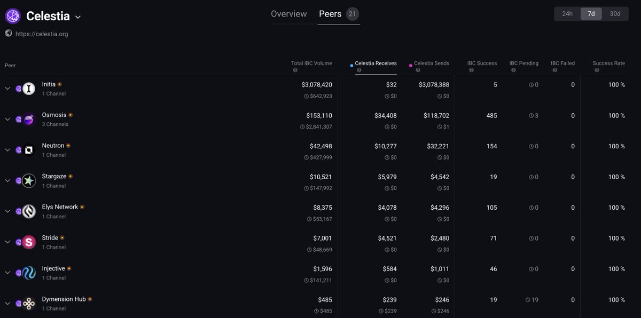Click the Initia chain logo
Screen dimensions: 641x318
(x=29, y=89)
